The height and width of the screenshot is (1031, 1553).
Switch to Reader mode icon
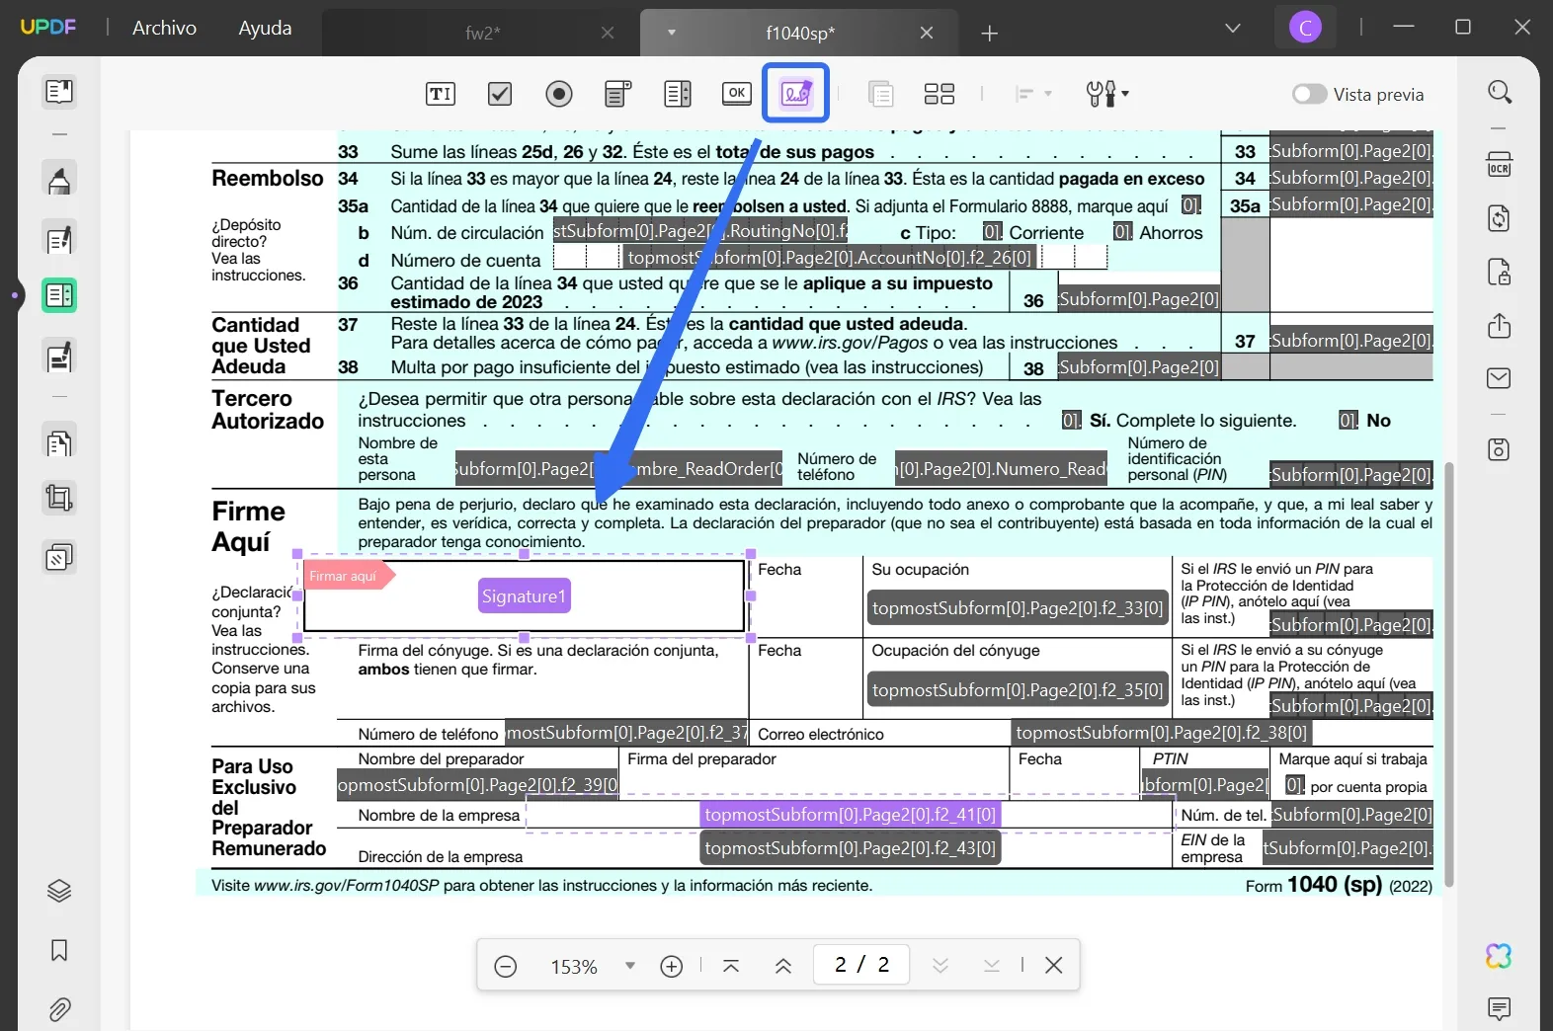(x=59, y=92)
